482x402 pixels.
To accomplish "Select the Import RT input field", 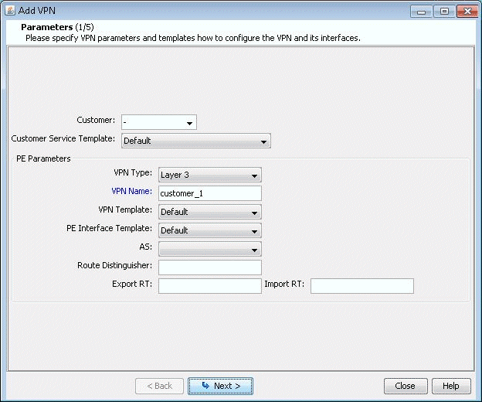I will [361, 286].
